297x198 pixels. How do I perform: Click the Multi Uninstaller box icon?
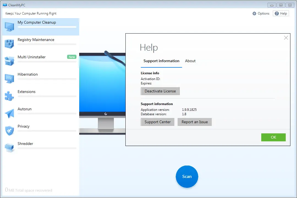click(9, 61)
